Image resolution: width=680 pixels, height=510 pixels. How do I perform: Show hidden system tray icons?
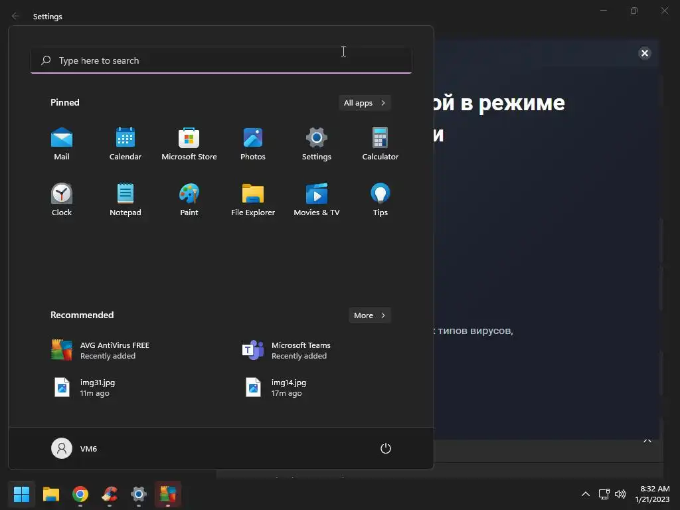(586, 494)
